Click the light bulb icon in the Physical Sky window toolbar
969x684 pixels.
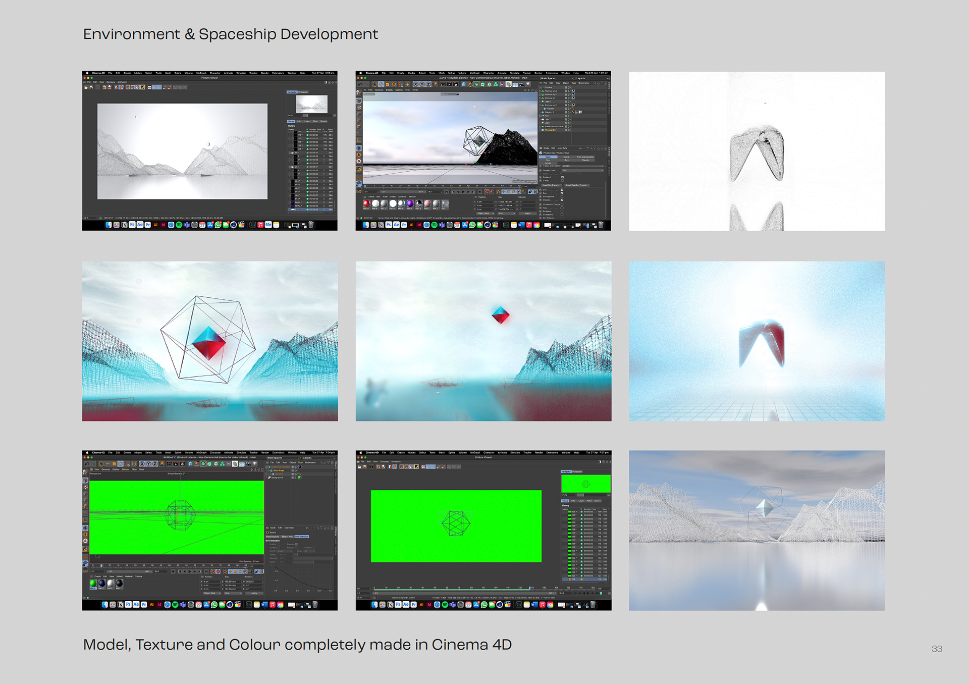click(528, 84)
